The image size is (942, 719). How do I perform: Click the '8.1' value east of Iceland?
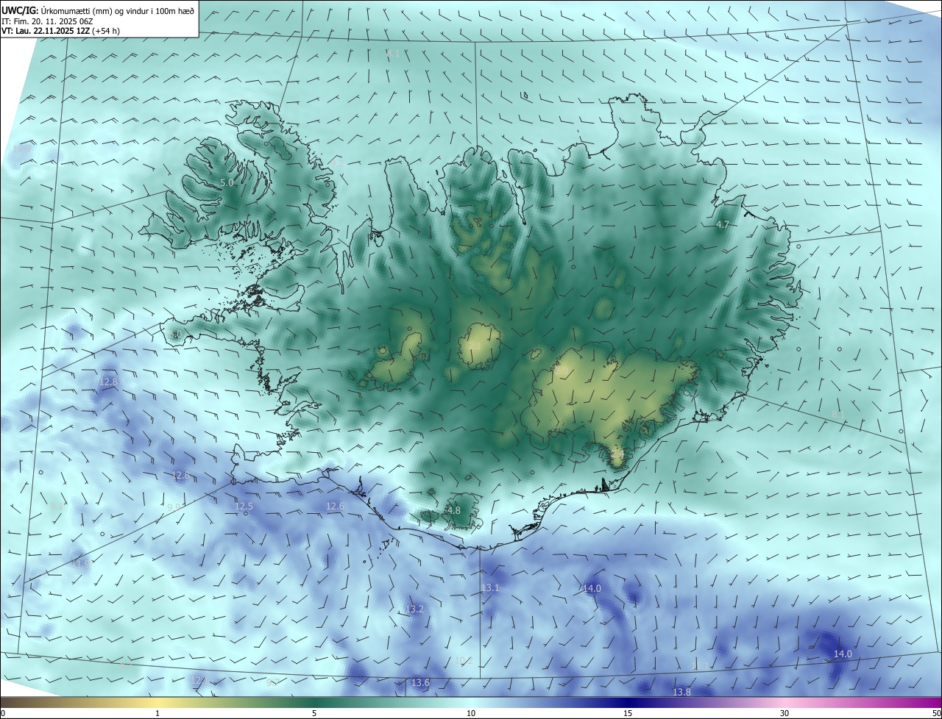[838, 415]
